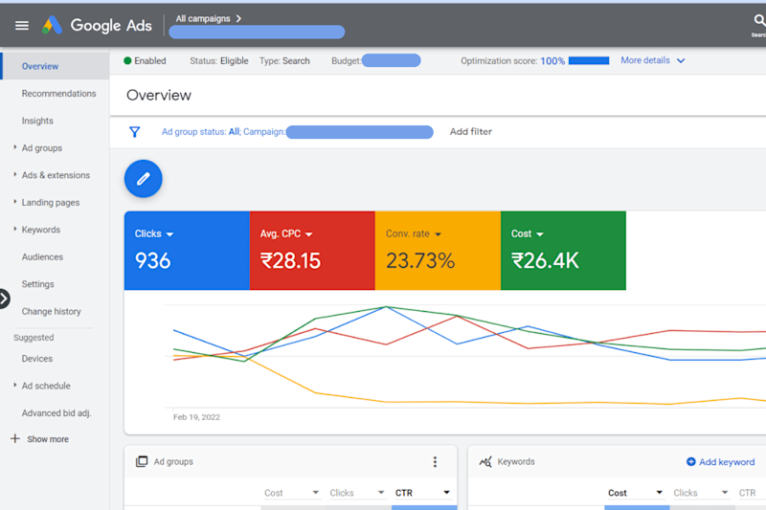Click the blurred campaign name in header
This screenshot has height=510, width=766.
tap(257, 33)
